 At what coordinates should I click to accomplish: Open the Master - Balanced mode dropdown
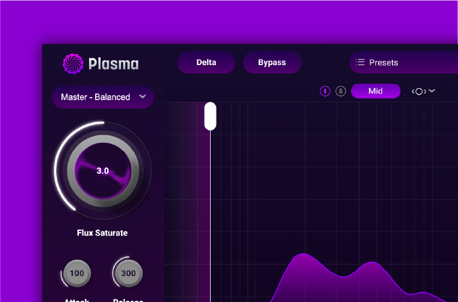(x=96, y=97)
